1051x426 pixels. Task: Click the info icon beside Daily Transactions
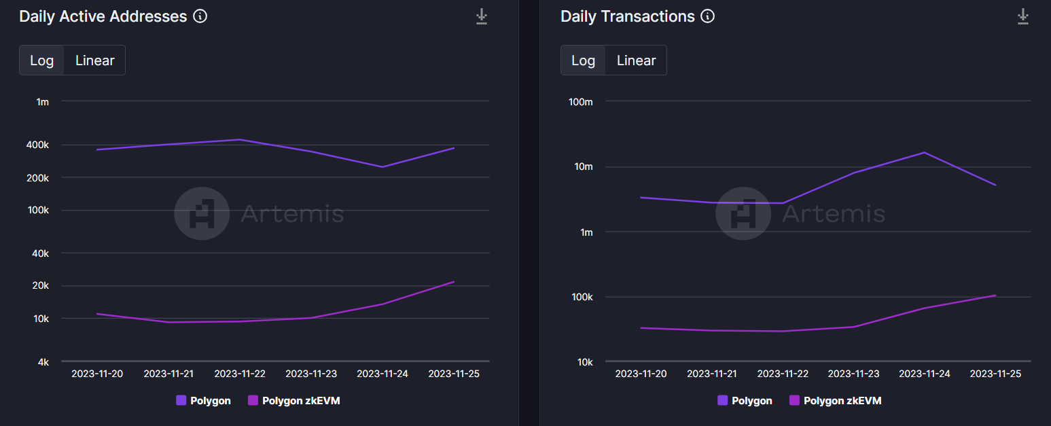click(x=707, y=16)
